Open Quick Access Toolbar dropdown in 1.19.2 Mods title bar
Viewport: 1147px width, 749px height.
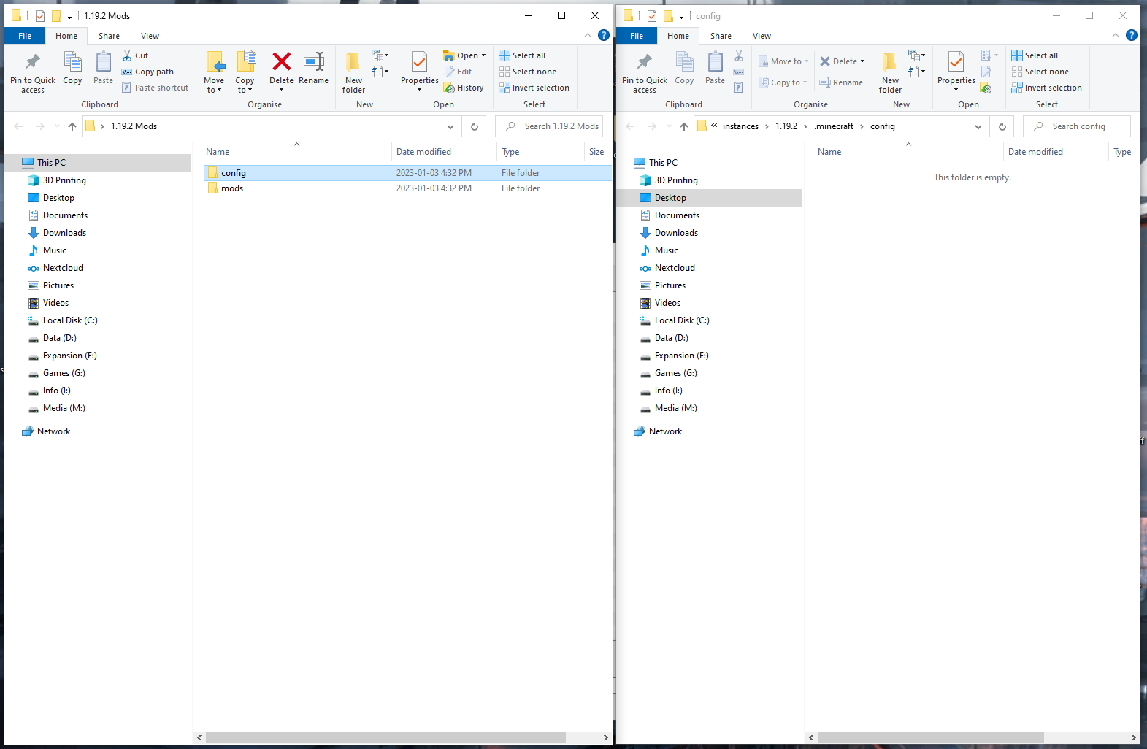[x=69, y=16]
